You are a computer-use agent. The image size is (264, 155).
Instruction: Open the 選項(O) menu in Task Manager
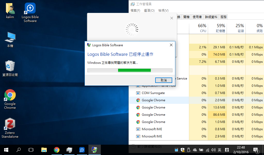coord(149,10)
